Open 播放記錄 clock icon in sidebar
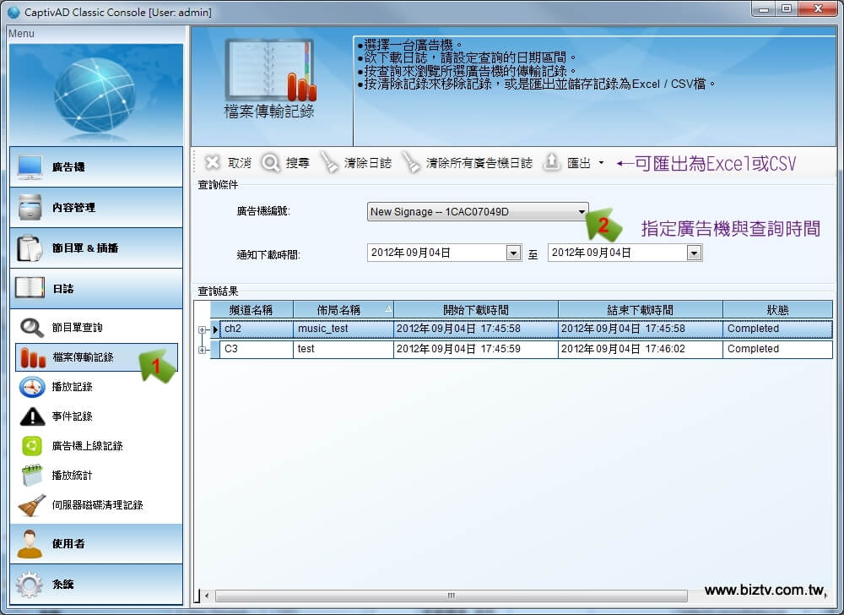 [x=32, y=387]
